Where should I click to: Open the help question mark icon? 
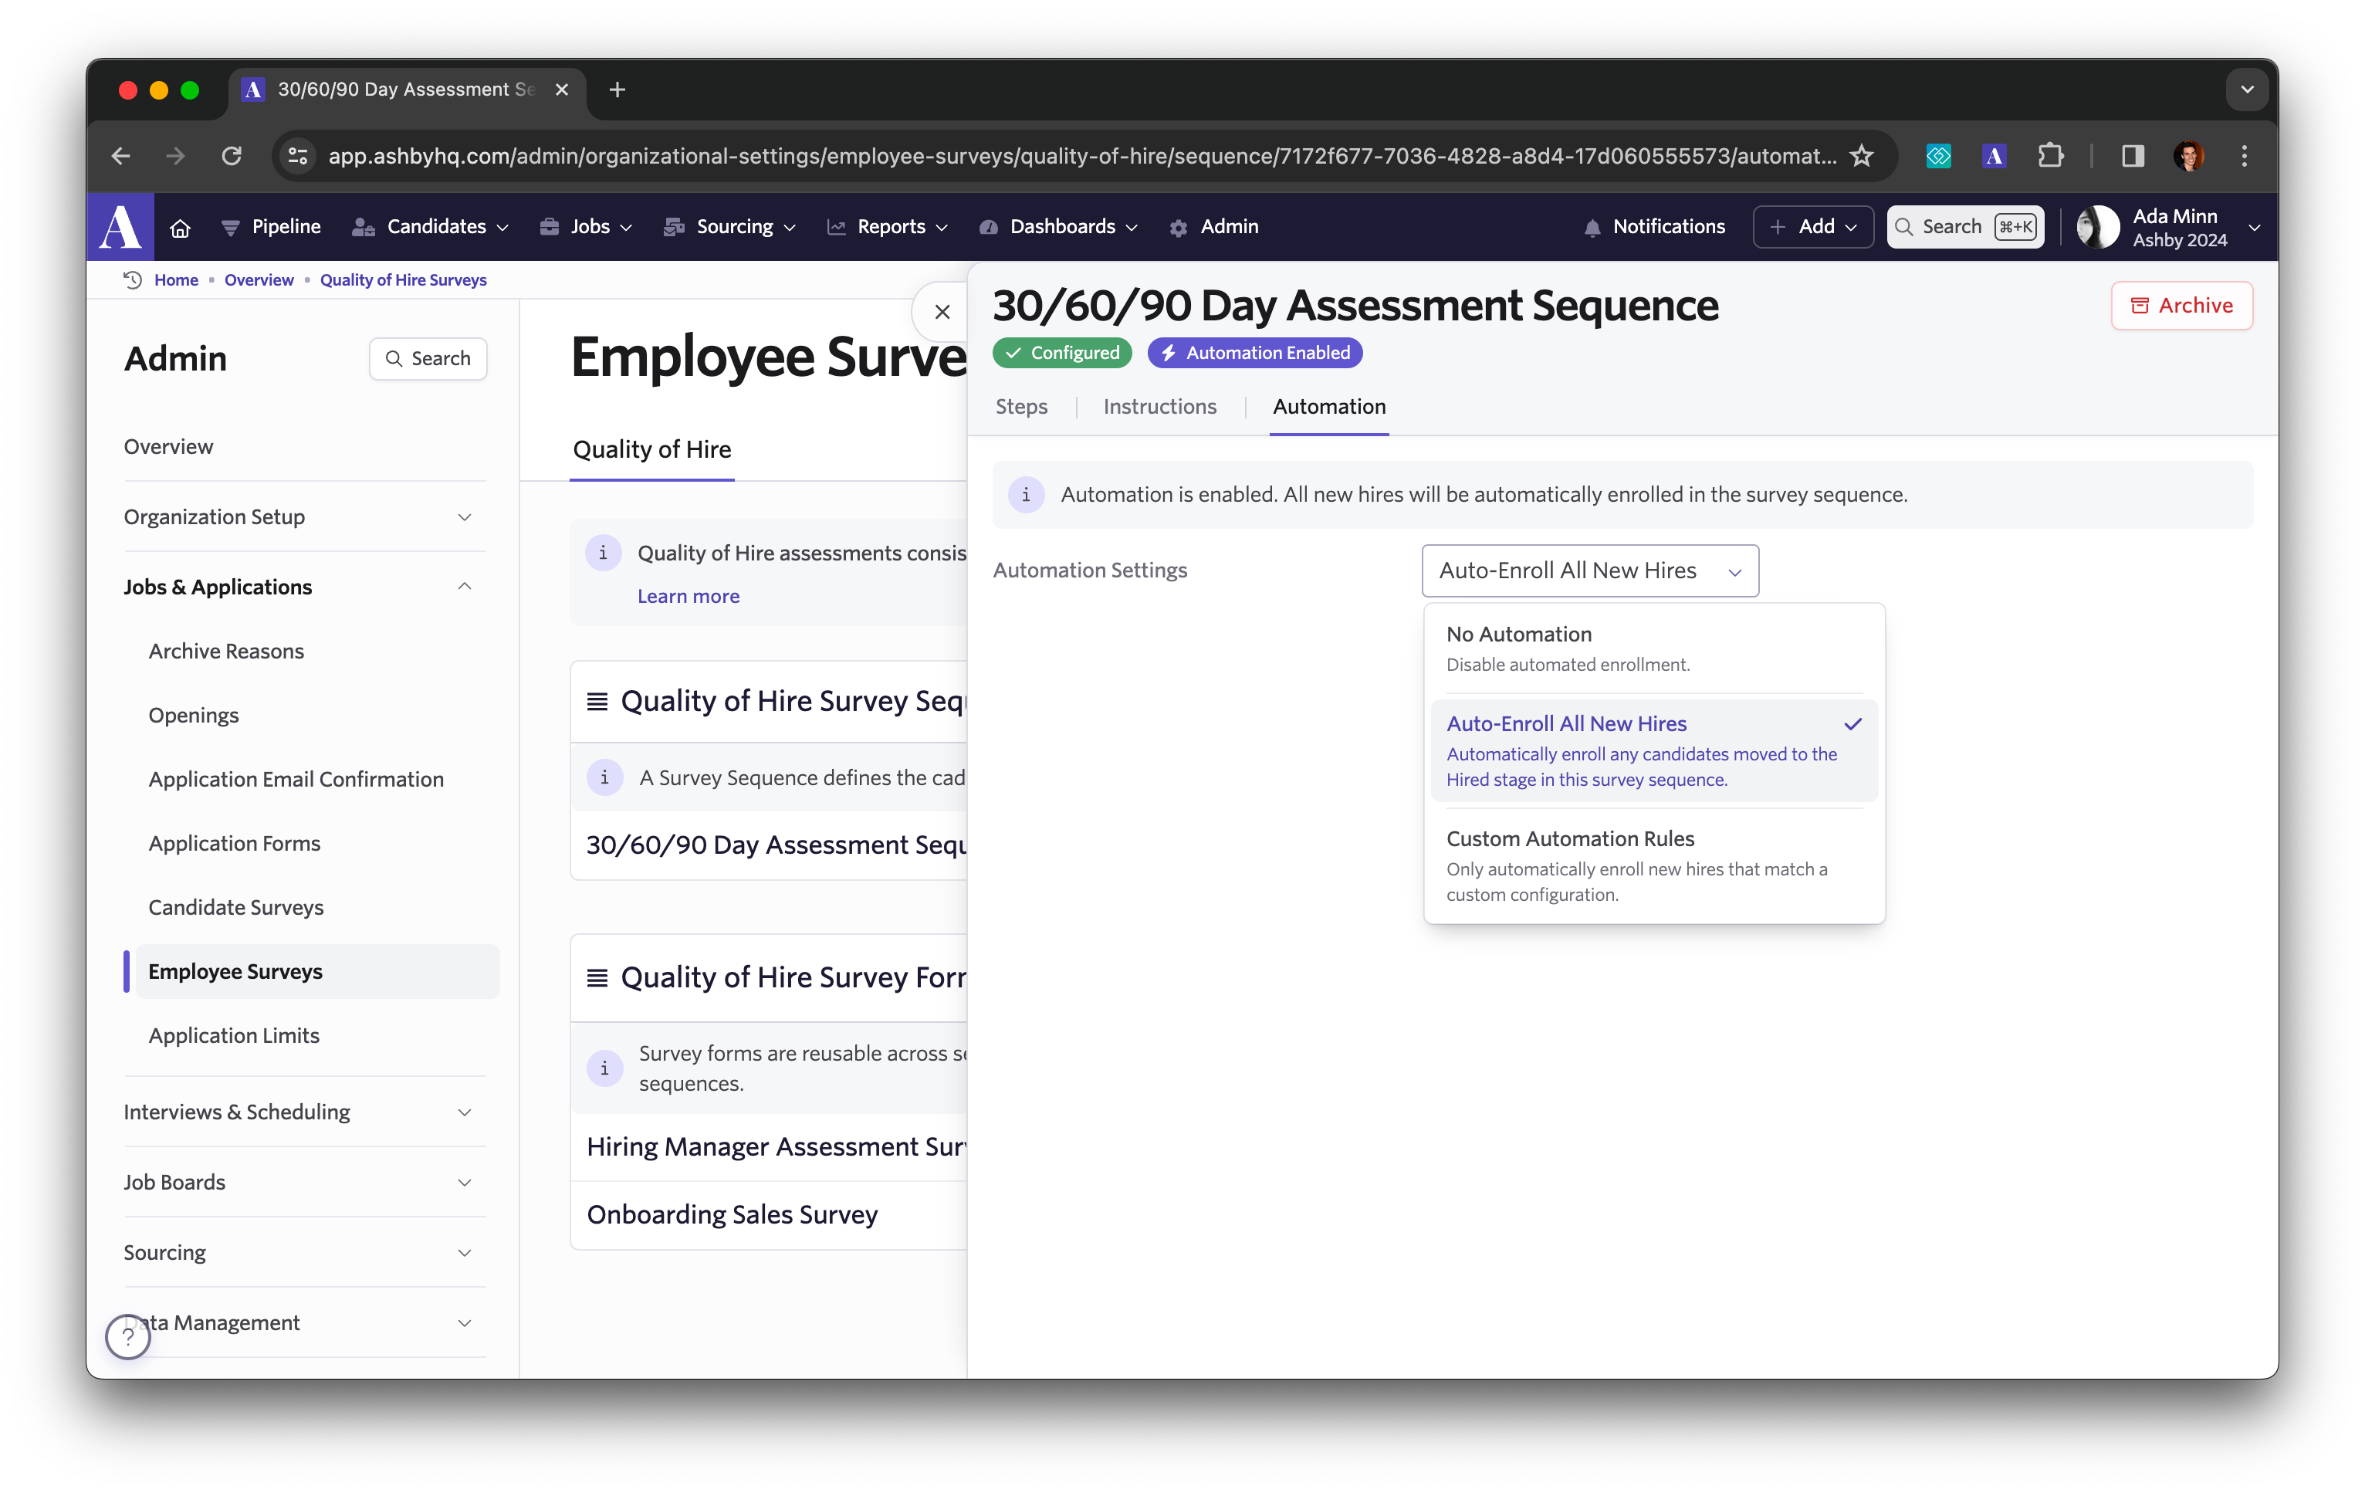[129, 1336]
